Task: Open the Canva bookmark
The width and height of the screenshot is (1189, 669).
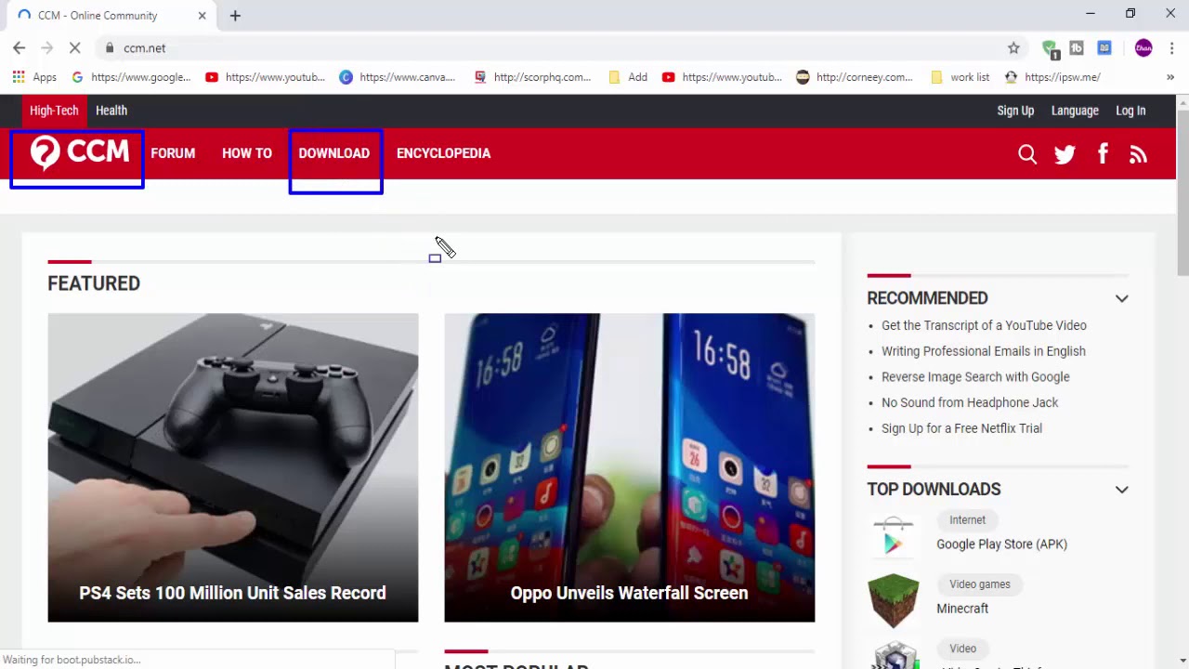Action: click(x=398, y=77)
